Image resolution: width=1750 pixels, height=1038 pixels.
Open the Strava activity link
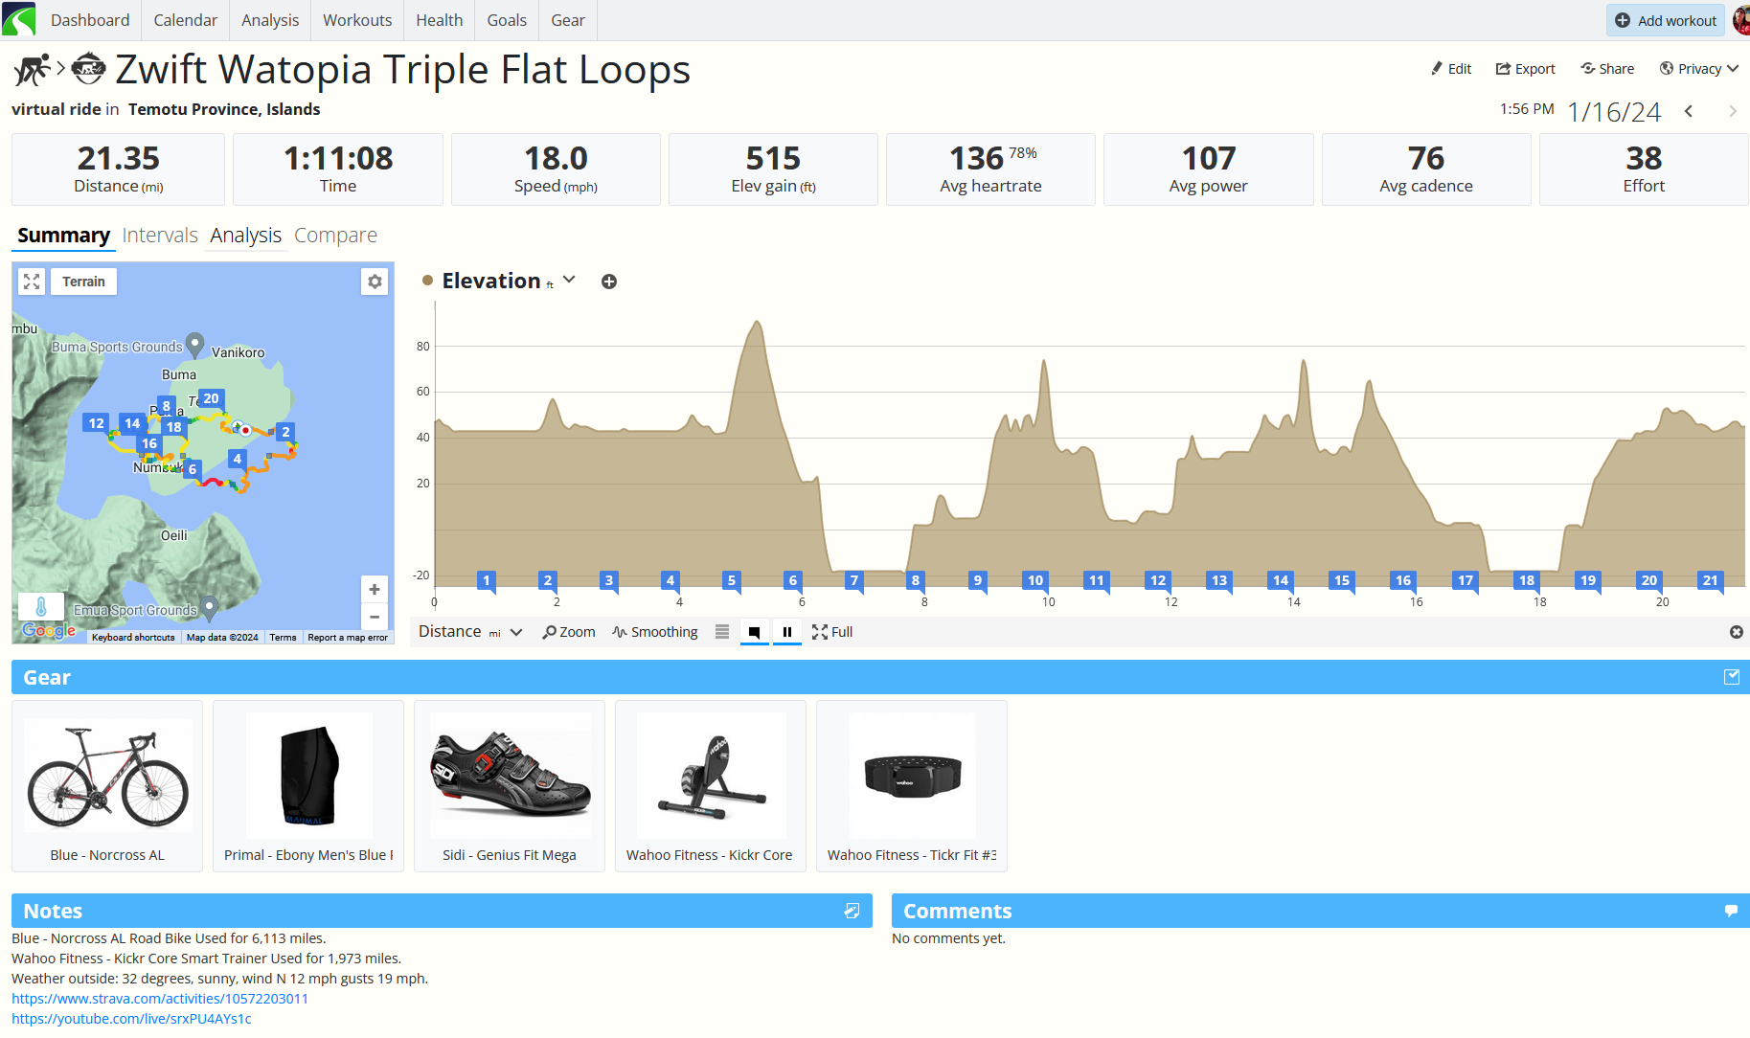[160, 999]
